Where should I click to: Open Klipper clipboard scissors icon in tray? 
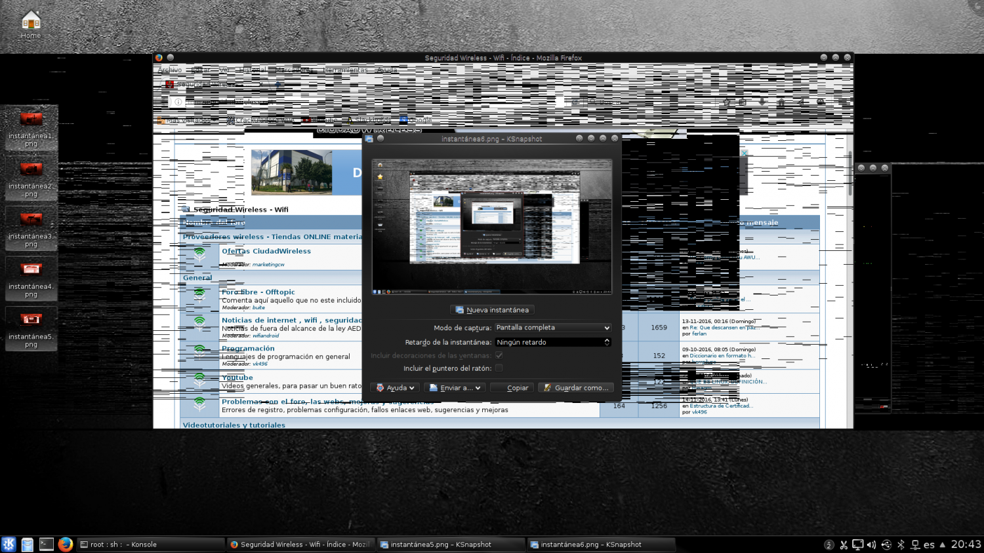[x=844, y=544]
